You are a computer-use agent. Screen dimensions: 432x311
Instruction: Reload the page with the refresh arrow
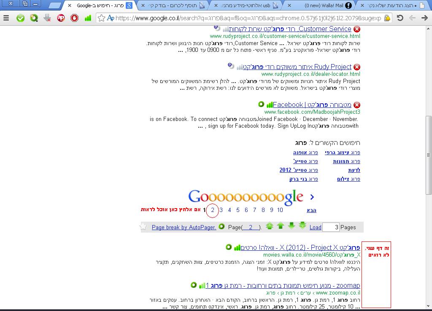tap(400, 18)
